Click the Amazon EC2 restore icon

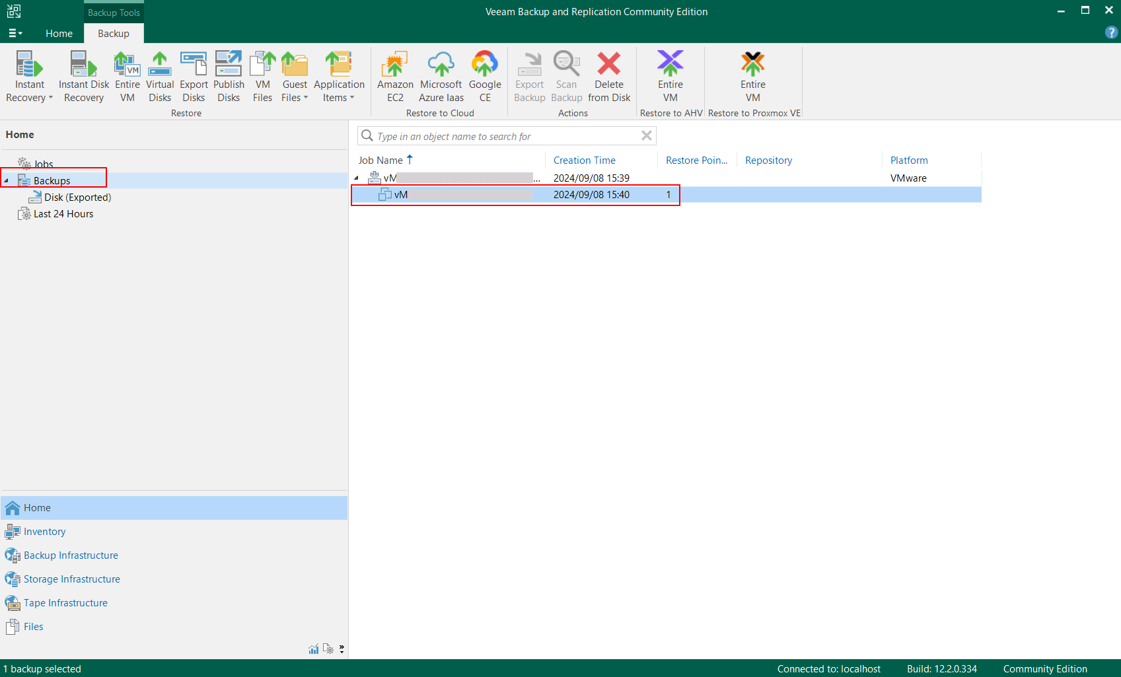(x=395, y=64)
